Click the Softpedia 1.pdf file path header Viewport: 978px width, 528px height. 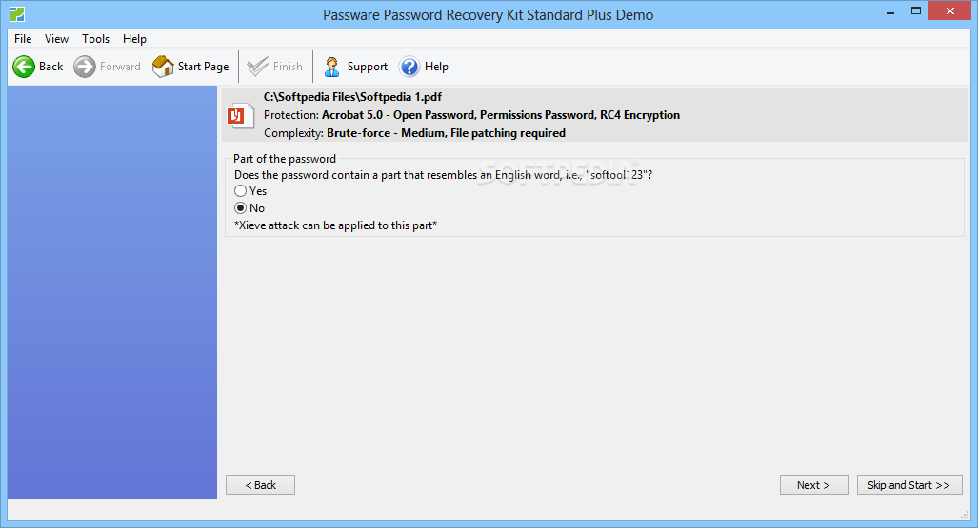tap(353, 97)
